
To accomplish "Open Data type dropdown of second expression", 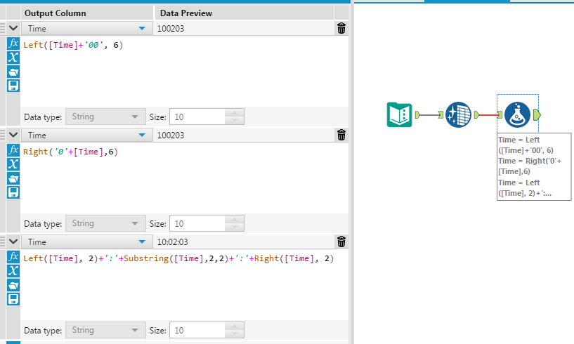I will 105,223.
